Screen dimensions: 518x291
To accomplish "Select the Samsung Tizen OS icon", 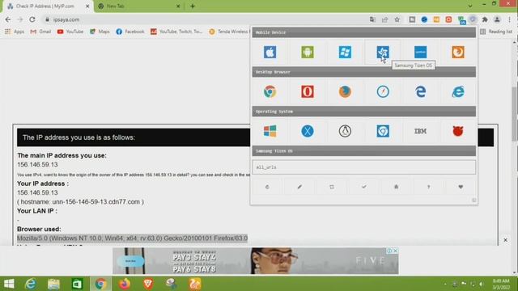I will pyautogui.click(x=383, y=52).
